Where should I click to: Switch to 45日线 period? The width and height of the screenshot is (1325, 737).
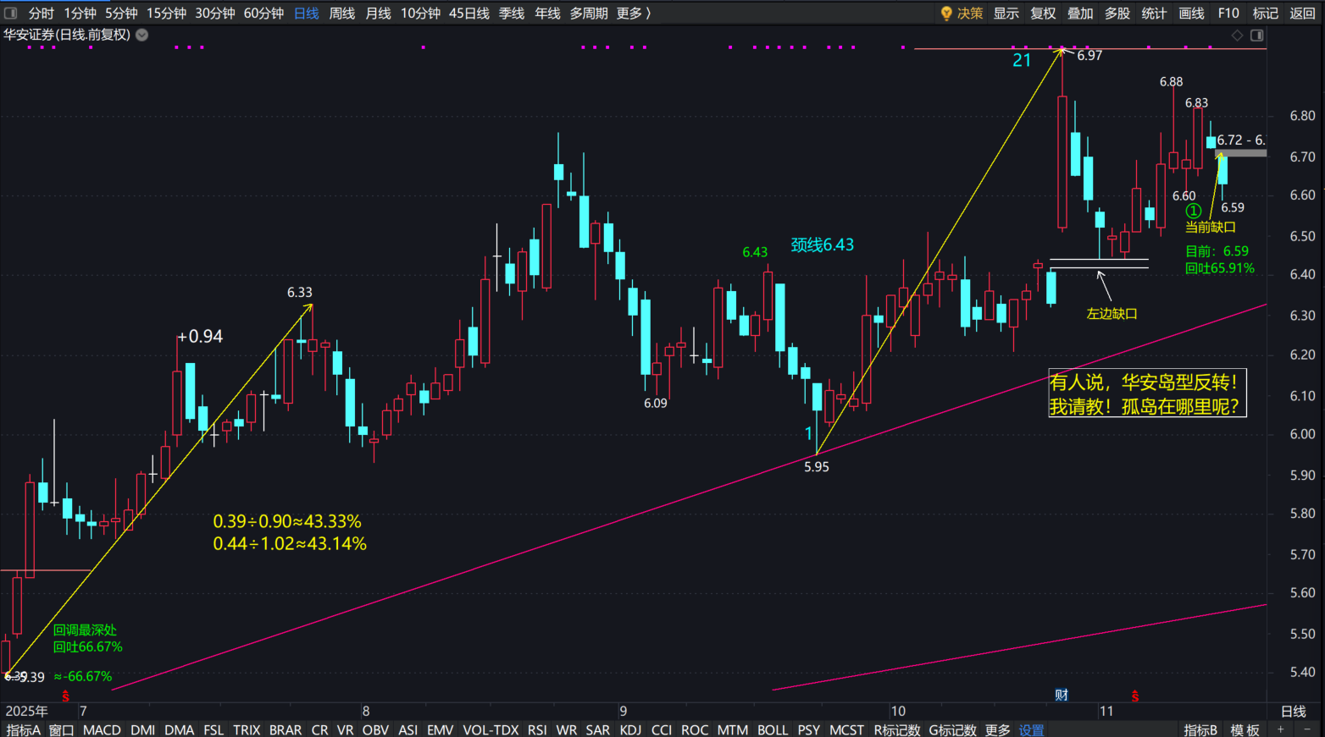coord(469,13)
